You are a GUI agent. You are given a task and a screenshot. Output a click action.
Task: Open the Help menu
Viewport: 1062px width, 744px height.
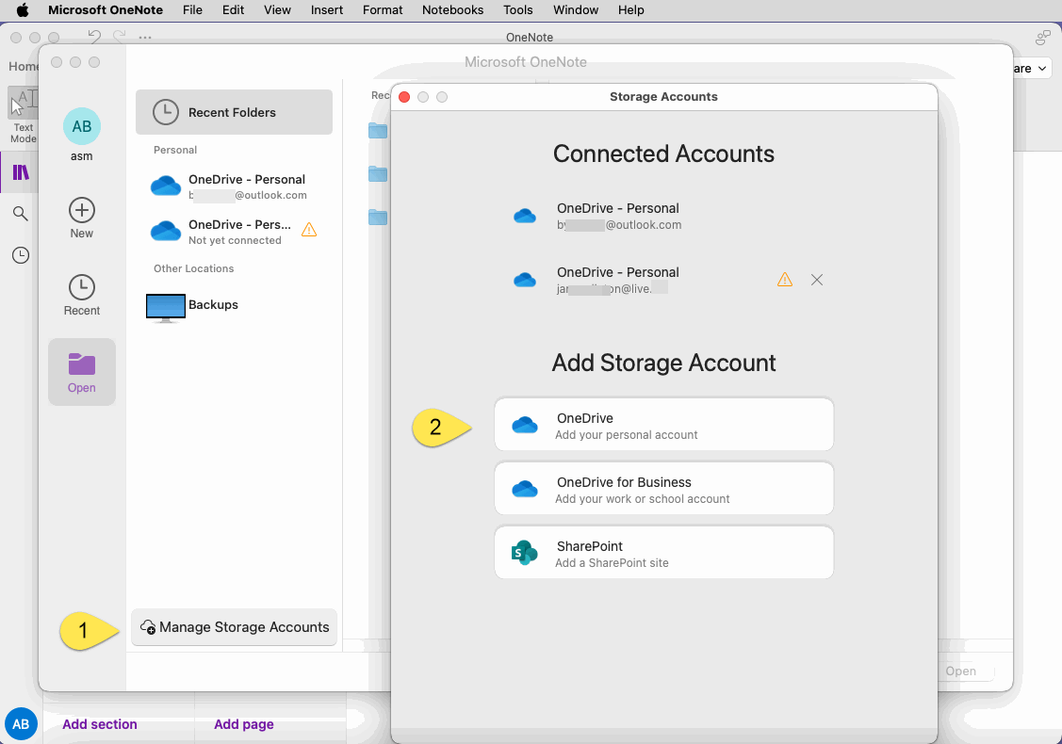630,10
